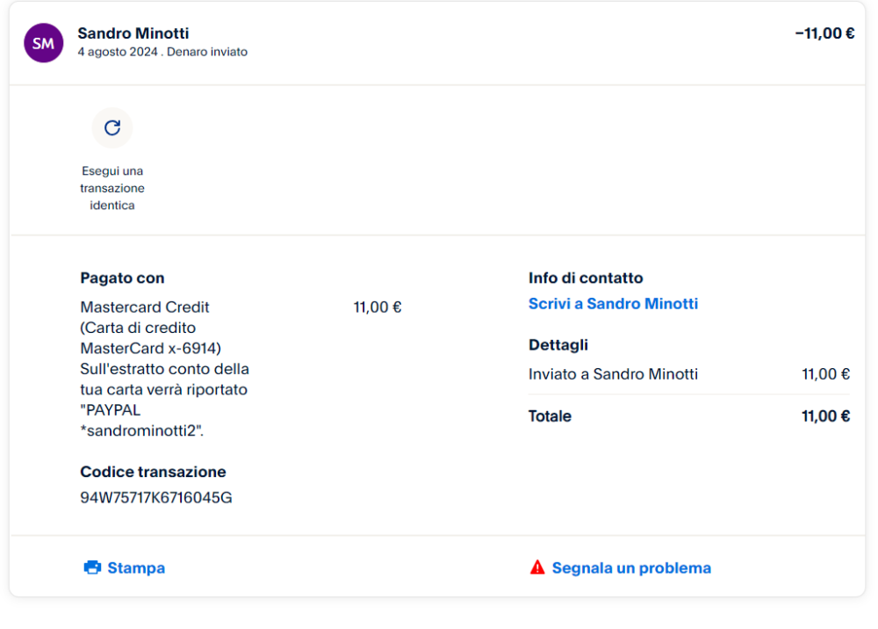The image size is (878, 629).
Task: Click the Dettagli heading
Action: point(558,345)
